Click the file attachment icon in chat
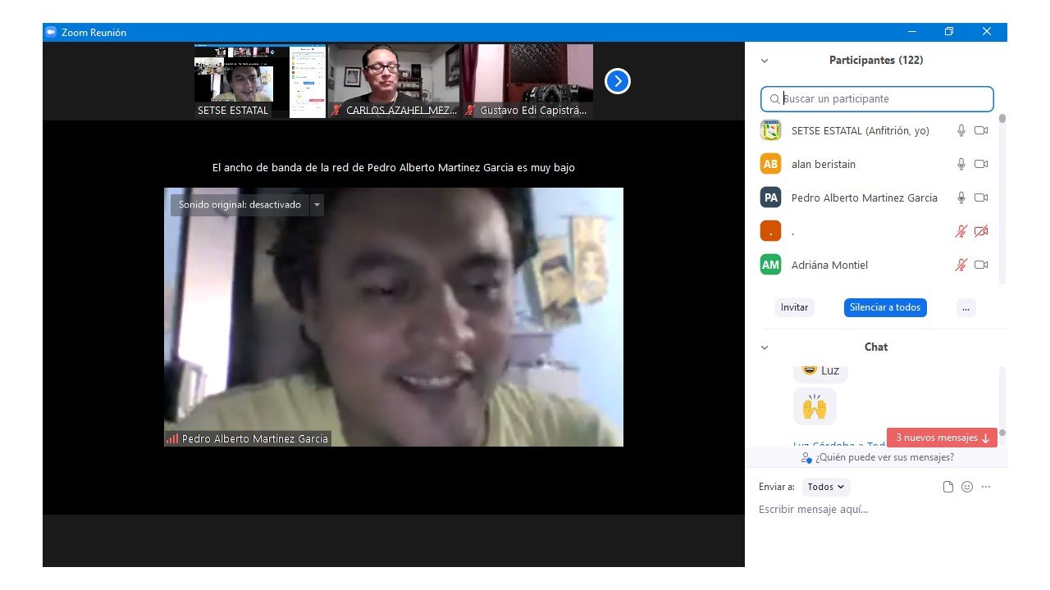 coord(948,487)
